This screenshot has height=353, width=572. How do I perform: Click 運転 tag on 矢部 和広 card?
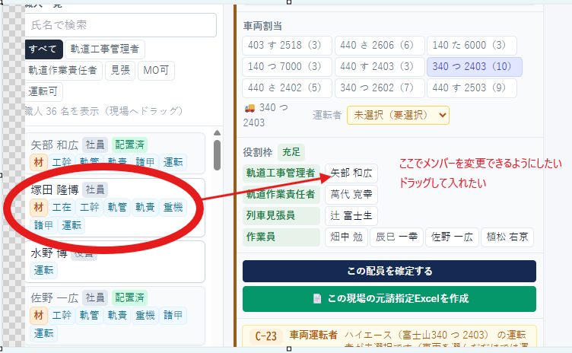click(x=173, y=162)
